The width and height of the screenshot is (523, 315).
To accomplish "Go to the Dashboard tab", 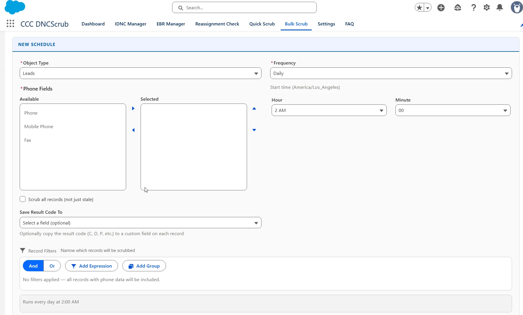I will [93, 24].
